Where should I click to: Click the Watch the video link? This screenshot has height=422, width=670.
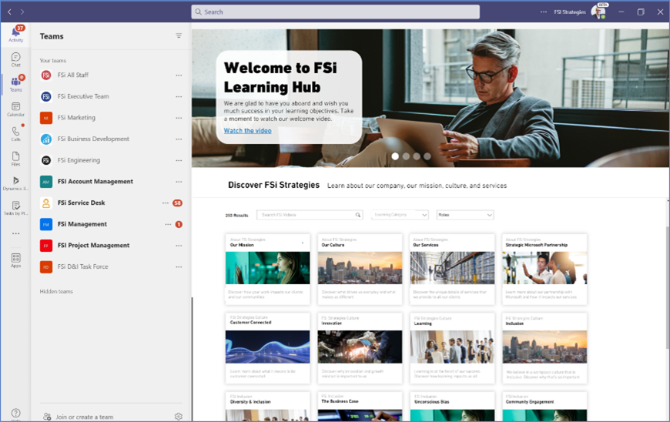click(247, 131)
